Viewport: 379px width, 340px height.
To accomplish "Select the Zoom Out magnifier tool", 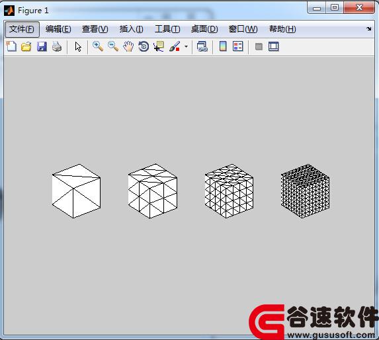I will pyautogui.click(x=113, y=46).
